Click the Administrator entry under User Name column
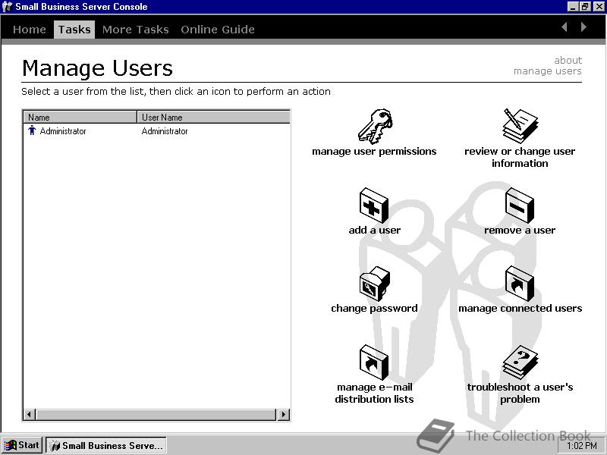The width and height of the screenshot is (607, 455). [165, 131]
